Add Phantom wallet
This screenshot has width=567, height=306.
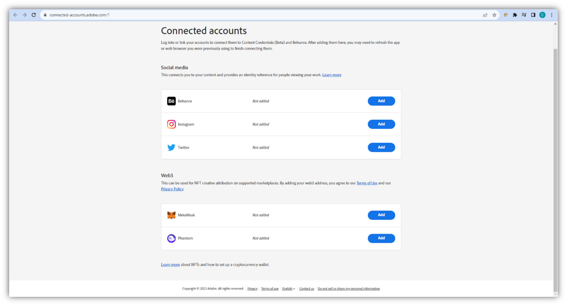tap(381, 238)
